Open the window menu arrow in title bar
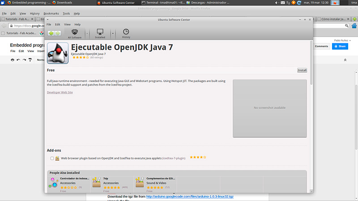 tap(48, 20)
